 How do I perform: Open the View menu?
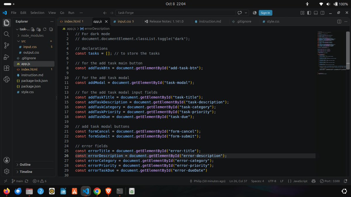tap(52, 13)
